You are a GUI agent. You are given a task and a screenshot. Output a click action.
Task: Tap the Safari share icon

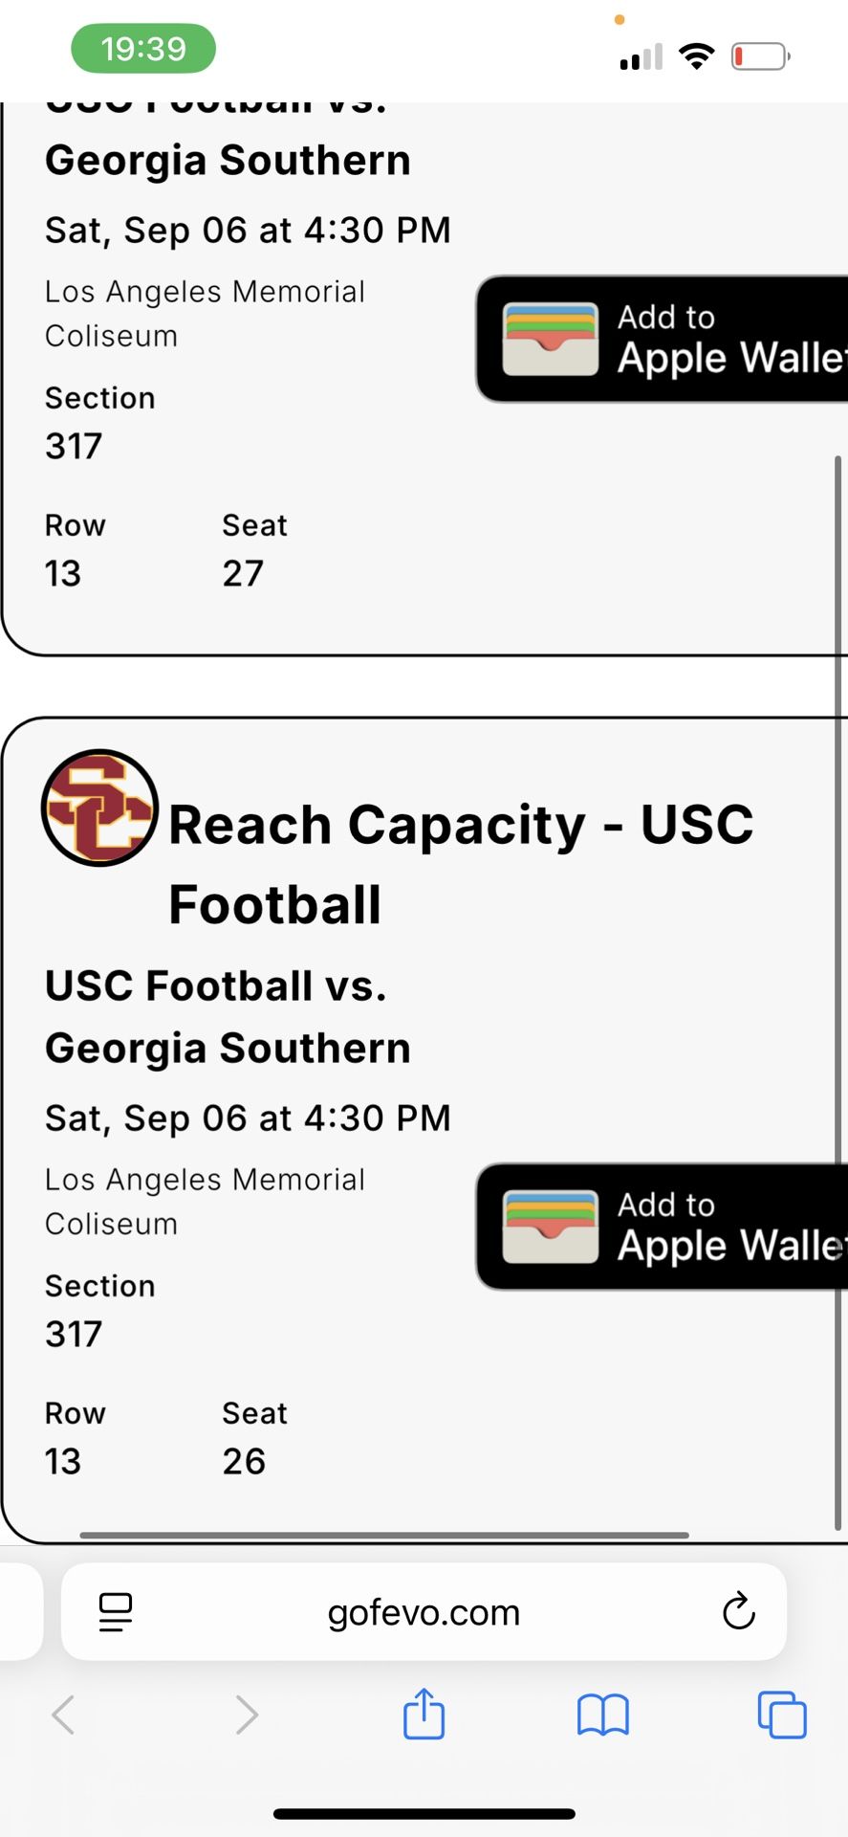424,1714
